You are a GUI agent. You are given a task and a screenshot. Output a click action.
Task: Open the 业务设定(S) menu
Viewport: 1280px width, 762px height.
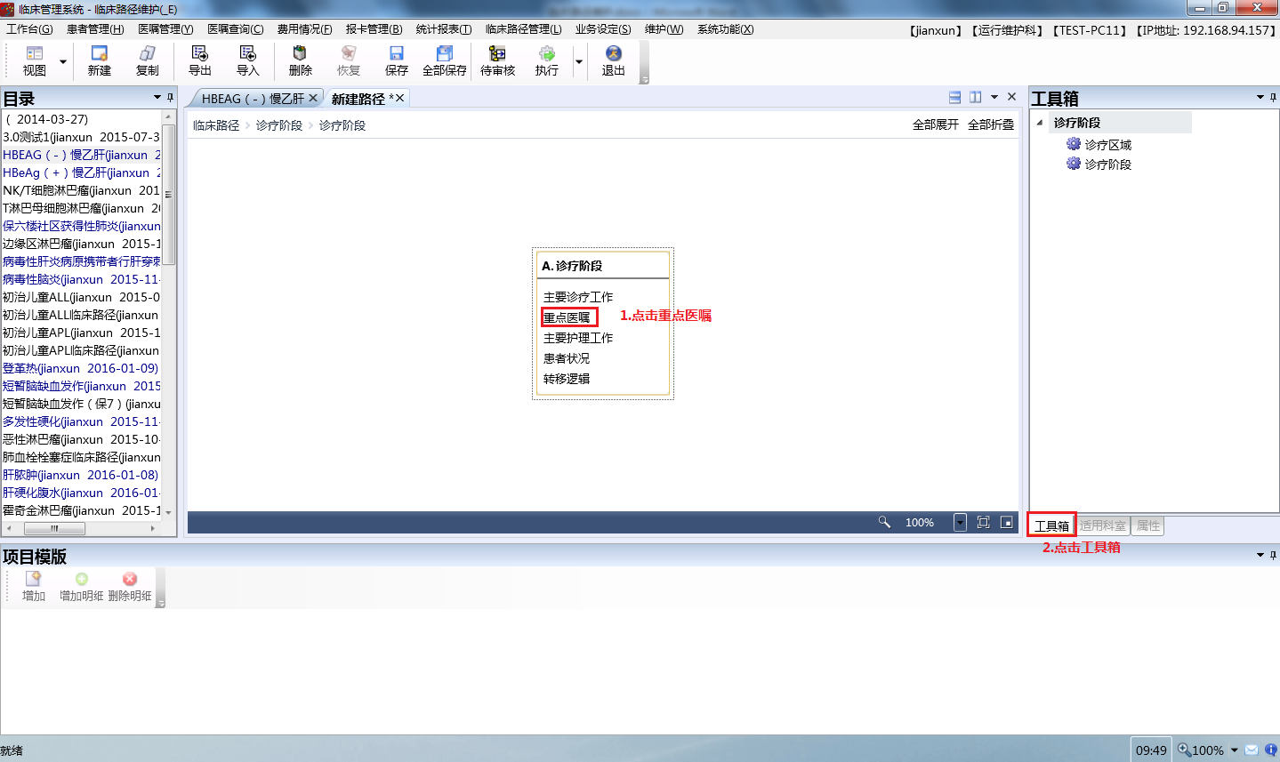tap(603, 29)
